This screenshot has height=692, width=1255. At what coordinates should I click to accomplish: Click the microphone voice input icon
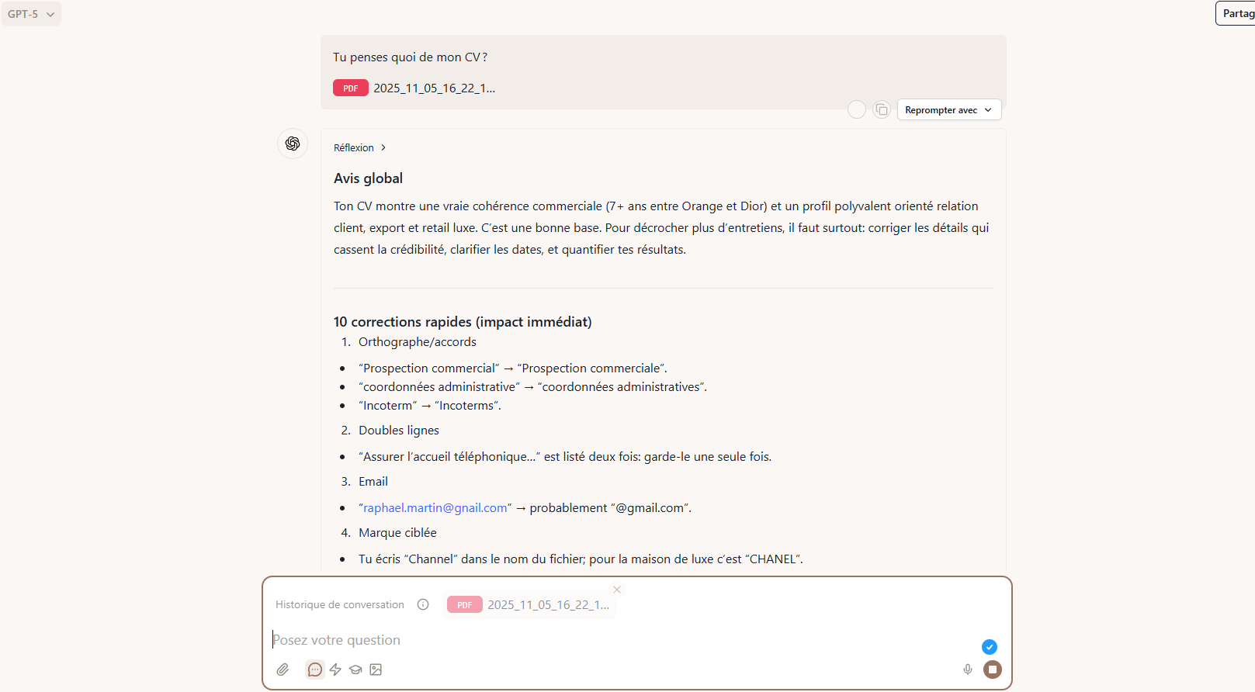click(968, 670)
